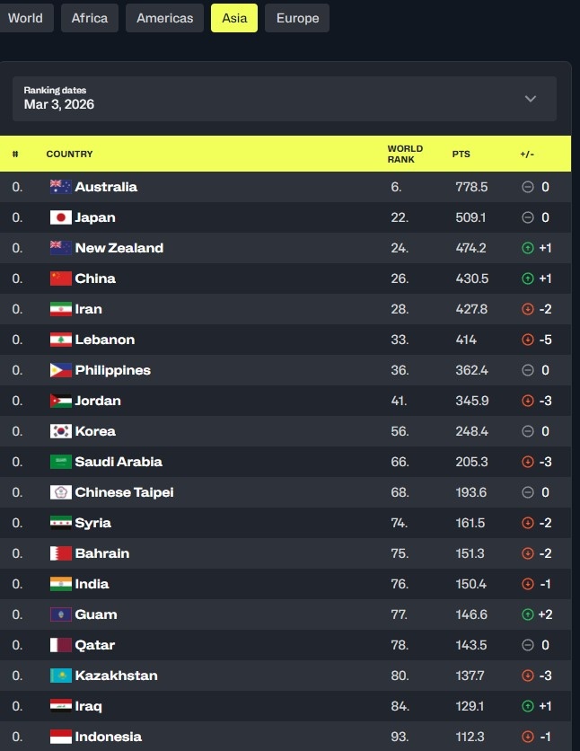The width and height of the screenshot is (580, 751).
Task: Click Lebanon's red down-arrow icon
Action: coord(528,340)
